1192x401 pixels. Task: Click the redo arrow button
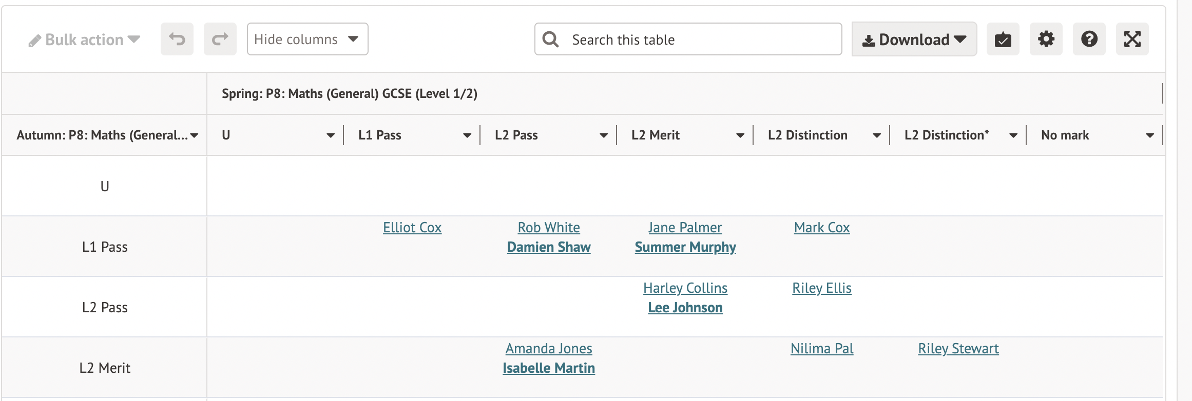tap(220, 39)
